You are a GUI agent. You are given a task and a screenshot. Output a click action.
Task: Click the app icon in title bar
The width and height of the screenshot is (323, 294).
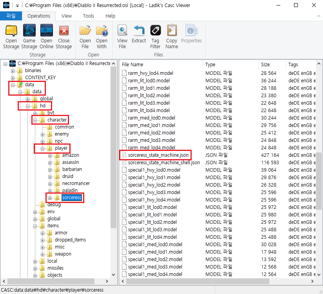click(x=6, y=5)
